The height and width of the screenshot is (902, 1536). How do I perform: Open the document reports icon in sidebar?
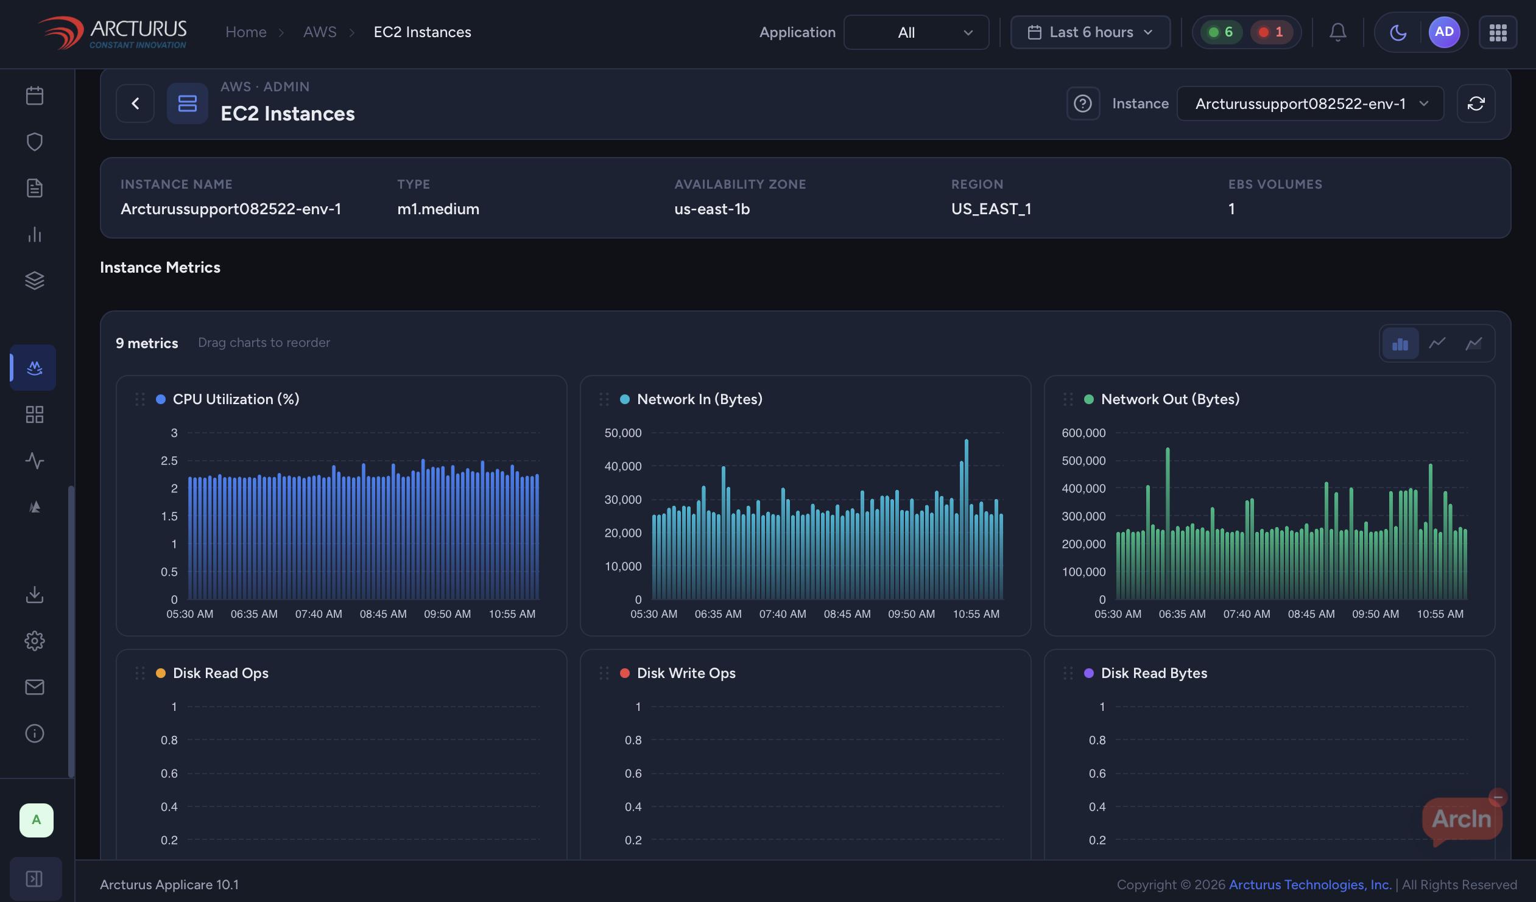click(x=35, y=188)
